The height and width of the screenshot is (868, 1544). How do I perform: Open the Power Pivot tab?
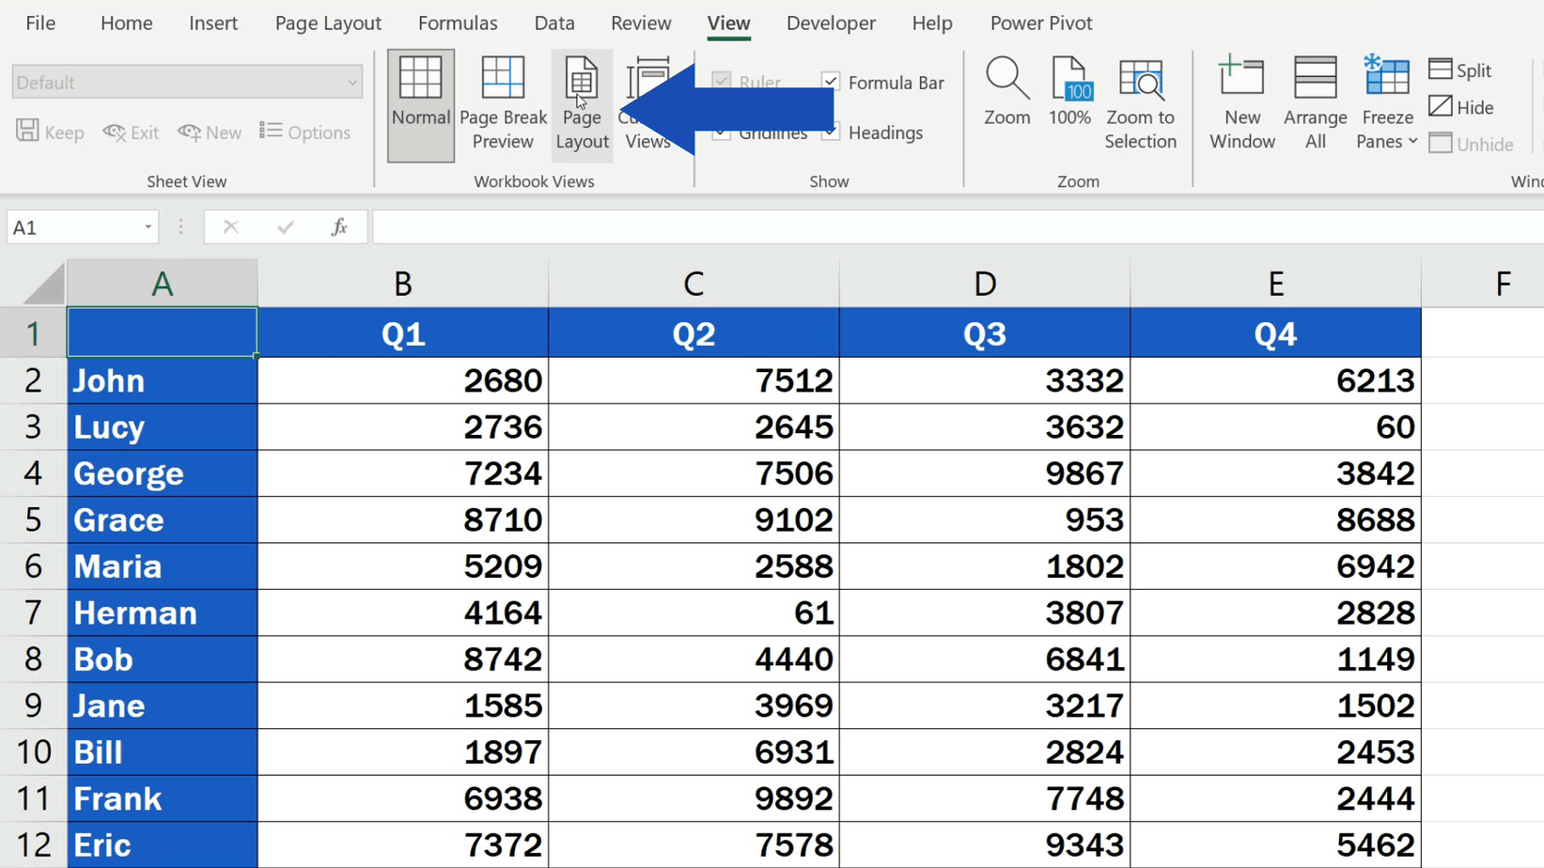tap(1040, 23)
